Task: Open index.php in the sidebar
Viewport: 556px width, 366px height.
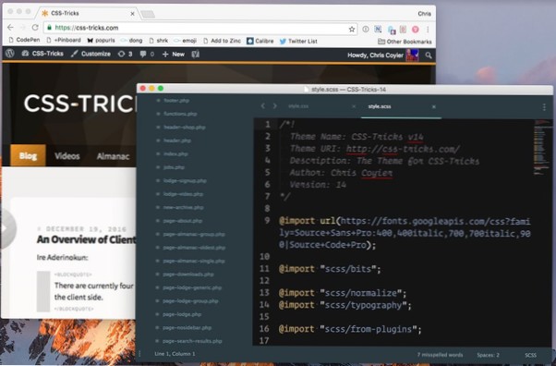Action: point(175,153)
